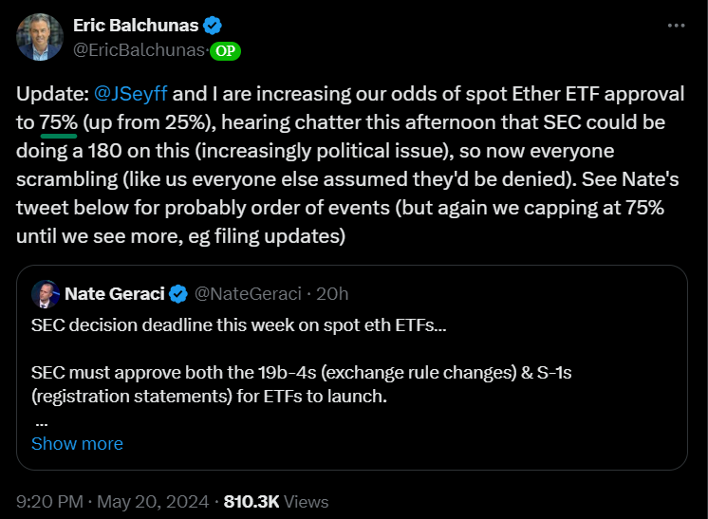The width and height of the screenshot is (708, 519).
Task: Click the verified badge beside Nate Geraci
Action: (x=178, y=294)
